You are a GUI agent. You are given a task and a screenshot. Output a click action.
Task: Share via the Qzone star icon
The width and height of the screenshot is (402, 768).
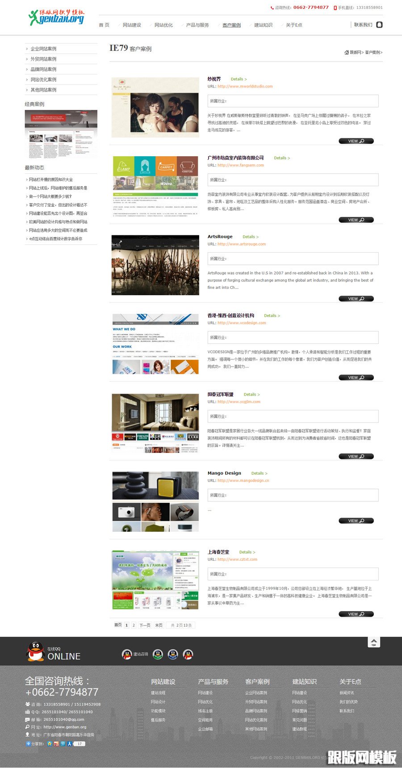click(50, 743)
